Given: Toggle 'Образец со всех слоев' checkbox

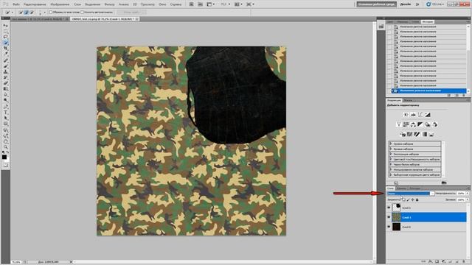Looking at the screenshot, I should coord(51,13).
